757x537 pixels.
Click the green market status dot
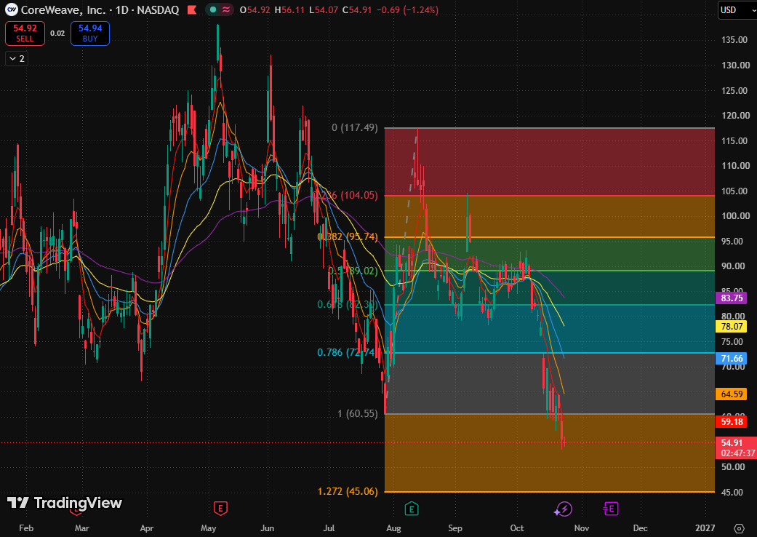pyautogui.click(x=213, y=9)
